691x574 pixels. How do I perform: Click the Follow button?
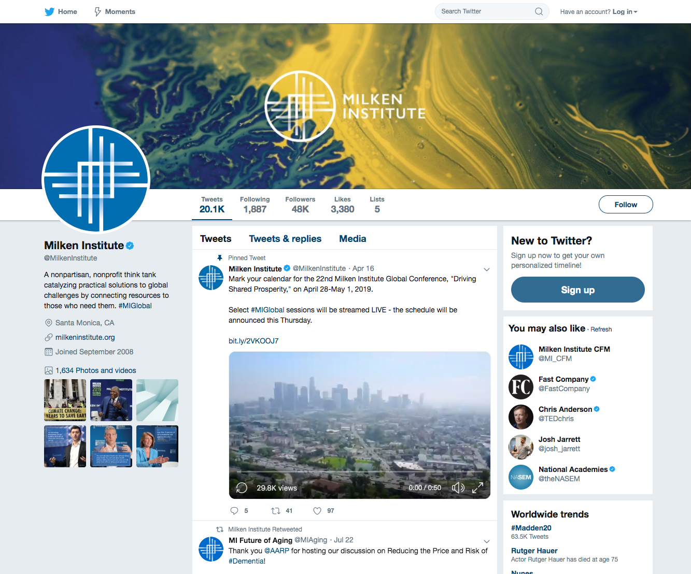626,205
